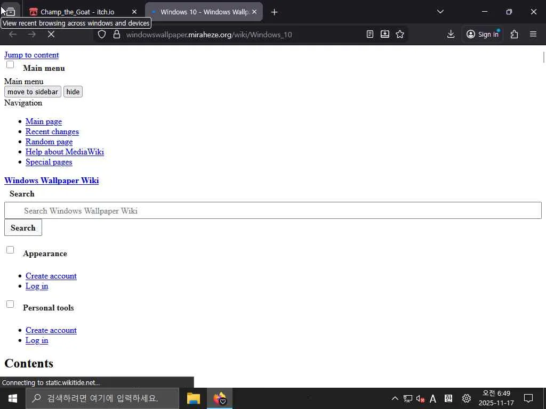Click the taskbar search box
This screenshot has height=409, width=546.
pyautogui.click(x=102, y=398)
